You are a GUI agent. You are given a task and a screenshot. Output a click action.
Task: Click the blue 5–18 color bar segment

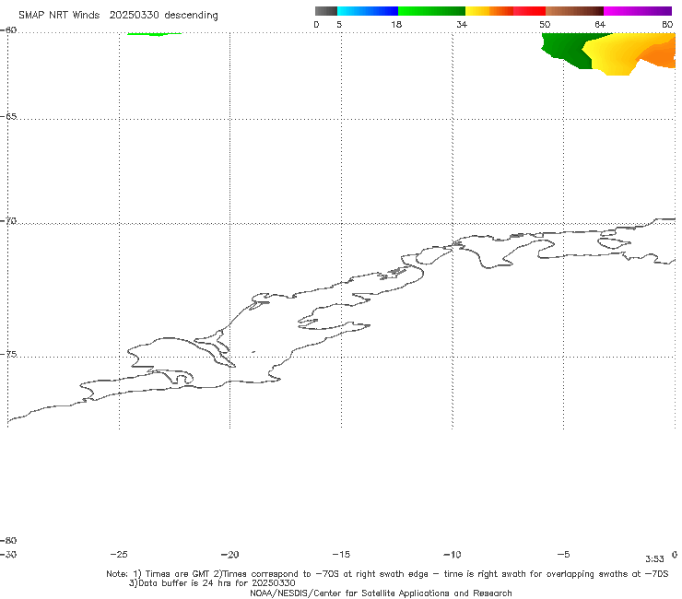[368, 11]
